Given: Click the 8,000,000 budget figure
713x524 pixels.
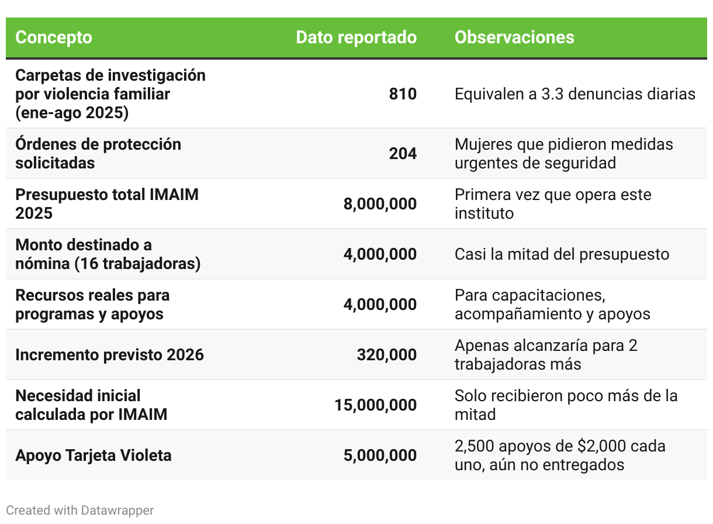Looking at the screenshot, I should pyautogui.click(x=380, y=204).
